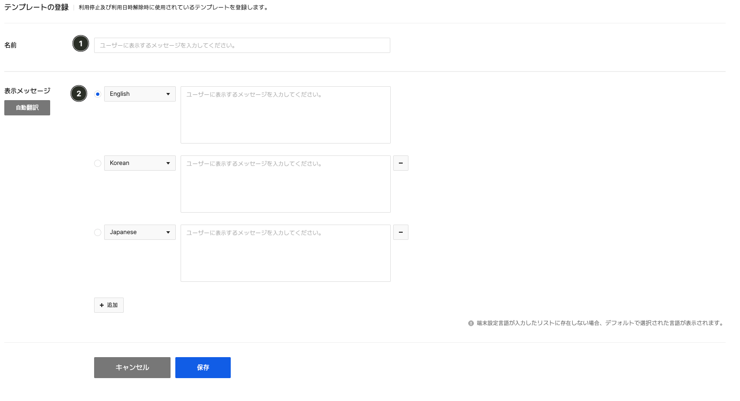Click the 自動翻訳 auto-translate button
Viewport: 740px width, 401px height.
point(27,108)
